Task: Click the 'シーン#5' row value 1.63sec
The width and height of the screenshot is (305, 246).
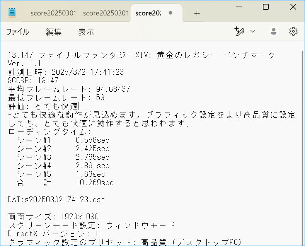Action: coord(90,174)
